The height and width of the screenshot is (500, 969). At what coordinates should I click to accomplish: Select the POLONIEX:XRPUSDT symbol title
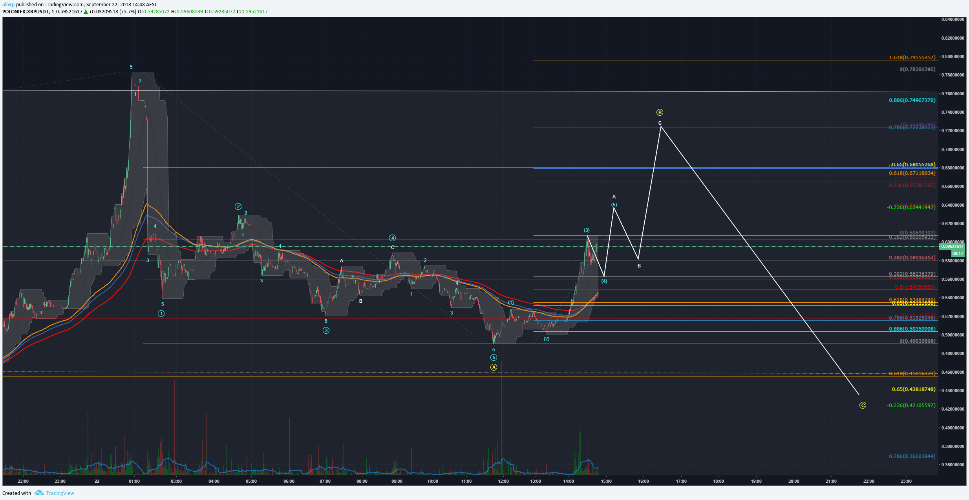point(26,12)
